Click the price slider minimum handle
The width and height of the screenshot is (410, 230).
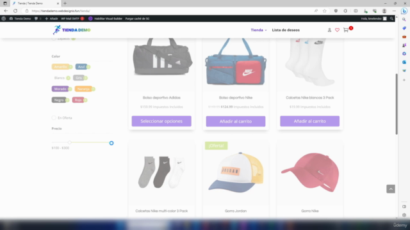(70, 142)
